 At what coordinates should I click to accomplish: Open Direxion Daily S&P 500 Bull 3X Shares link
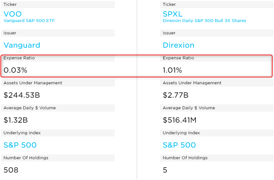pos(204,20)
